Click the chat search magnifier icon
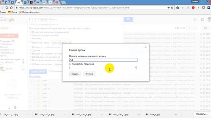This screenshot has height=118, width=211. pos(23,69)
